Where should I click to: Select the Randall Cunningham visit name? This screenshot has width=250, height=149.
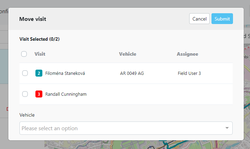tap(66, 94)
